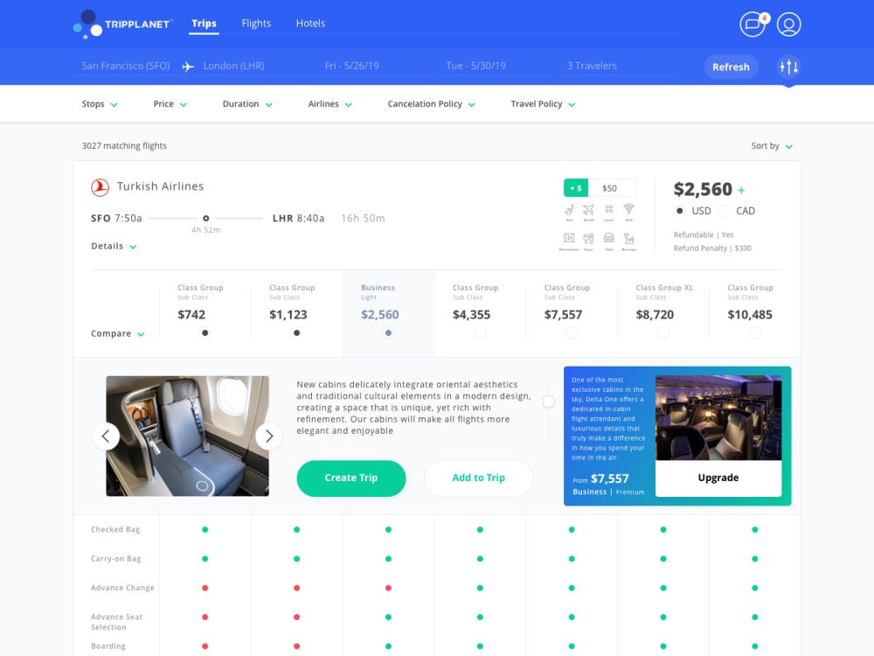Click the green plus next to $2,560
The height and width of the screenshot is (656, 874).
[x=741, y=190]
